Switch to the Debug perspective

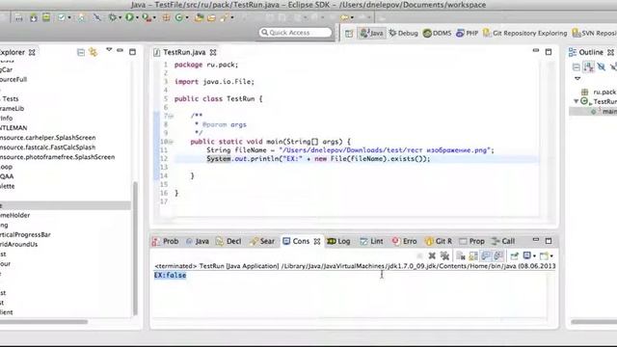pos(403,33)
